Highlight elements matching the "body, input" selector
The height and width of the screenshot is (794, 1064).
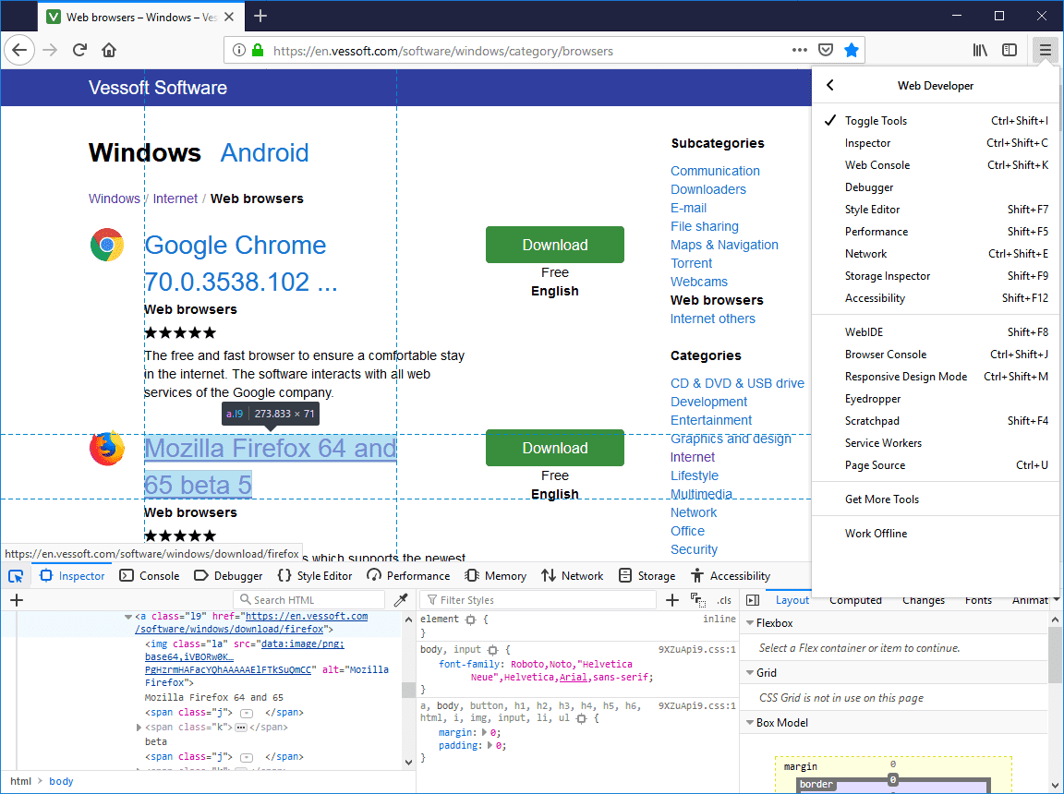click(493, 650)
